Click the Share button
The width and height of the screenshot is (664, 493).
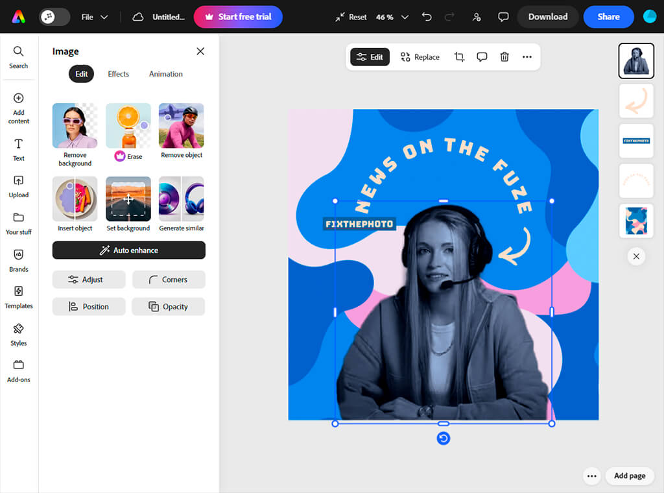click(608, 17)
